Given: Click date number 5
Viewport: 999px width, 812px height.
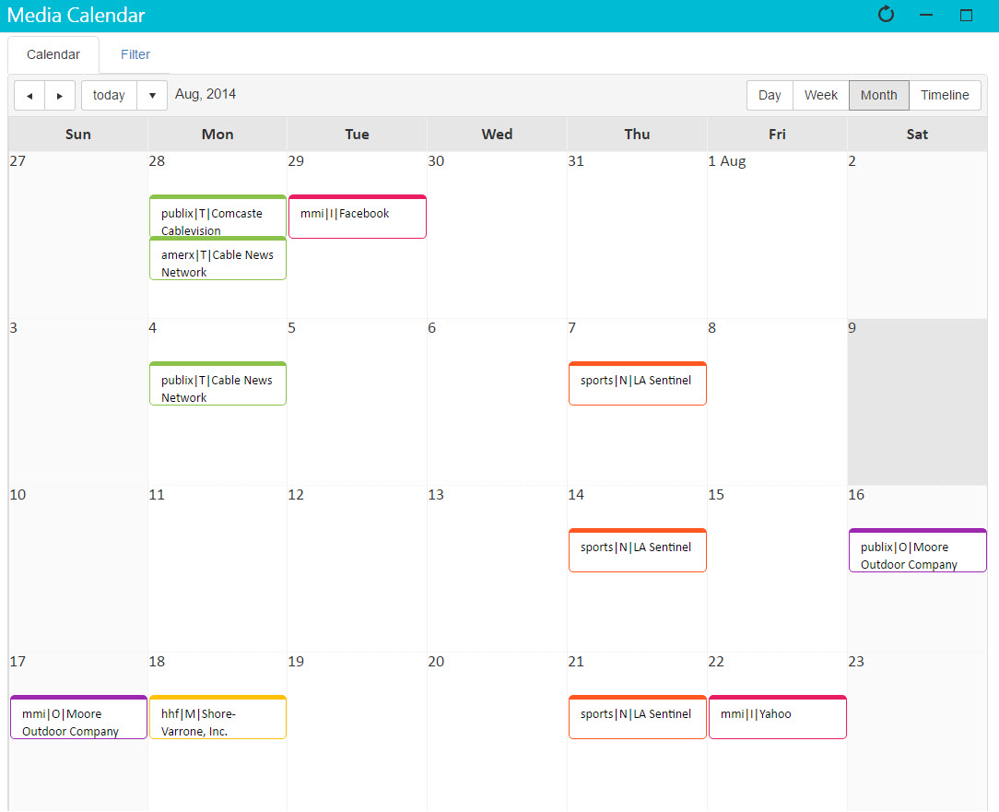Looking at the screenshot, I should pos(292,328).
